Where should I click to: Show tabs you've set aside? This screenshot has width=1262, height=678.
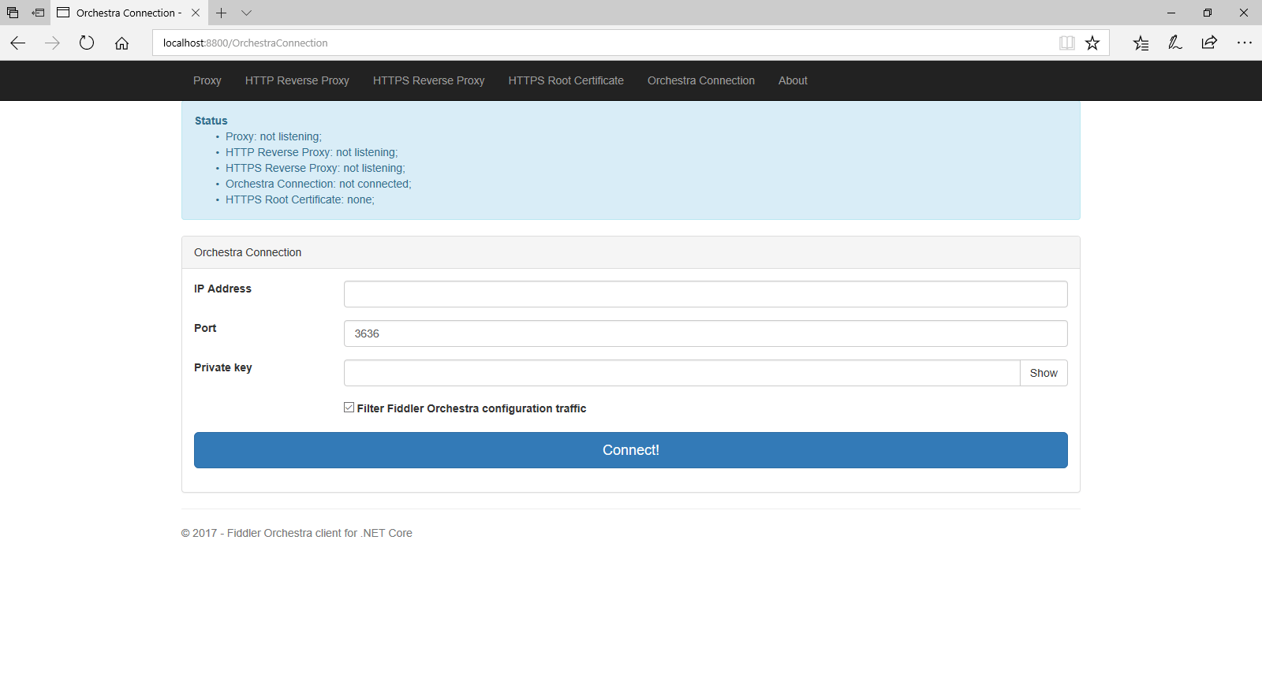[x=13, y=13]
